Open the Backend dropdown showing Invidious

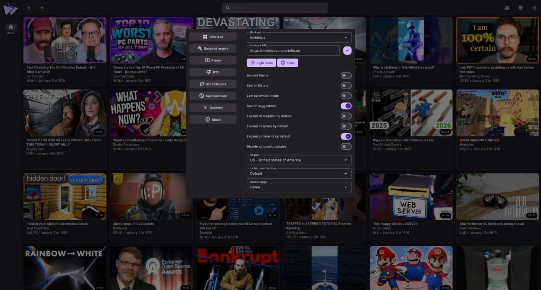point(299,37)
